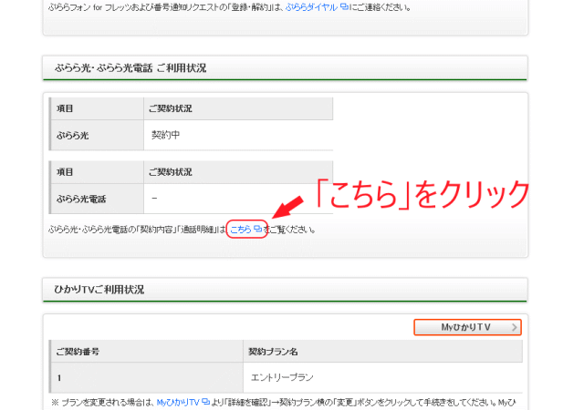Click the こちら link for contract details

pos(241,230)
